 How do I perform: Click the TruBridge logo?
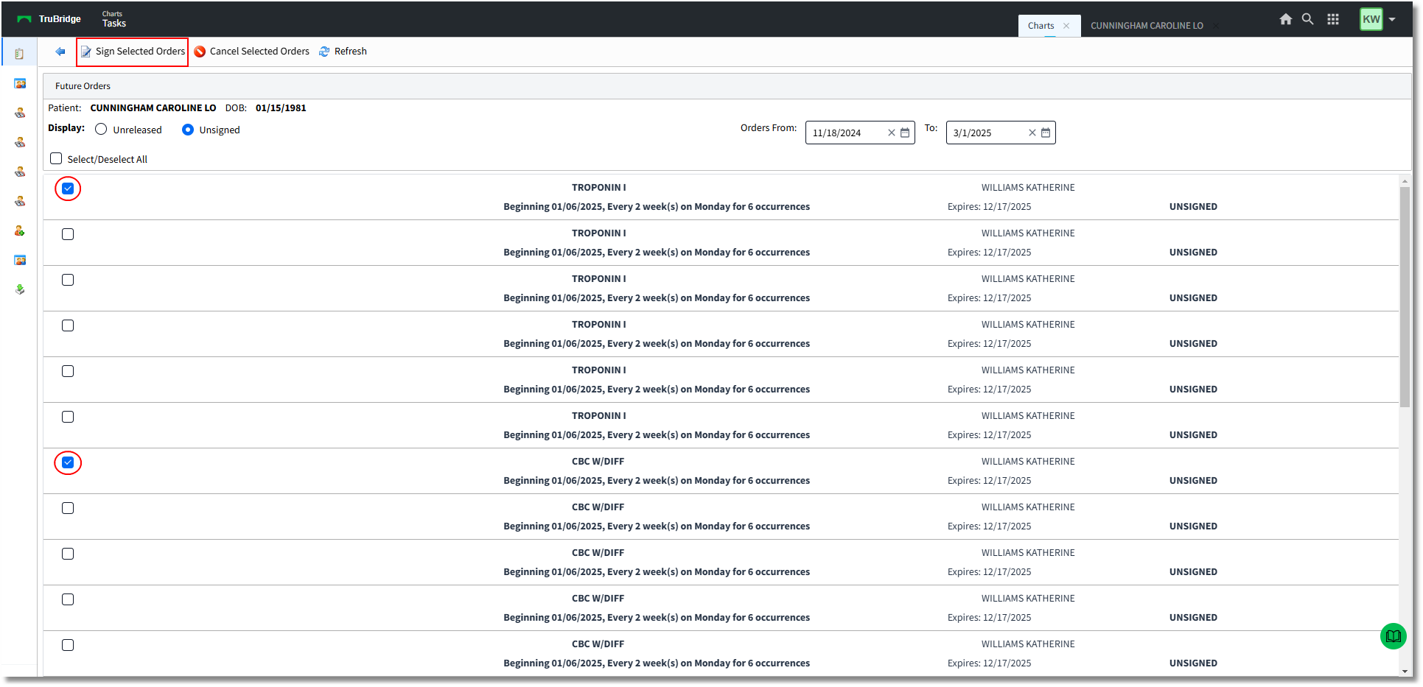pos(49,19)
